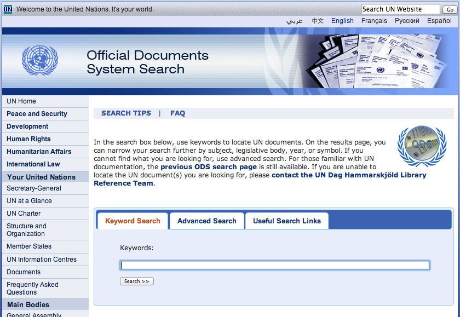Select the Keyword Search tab
460x317 pixels.
point(133,221)
